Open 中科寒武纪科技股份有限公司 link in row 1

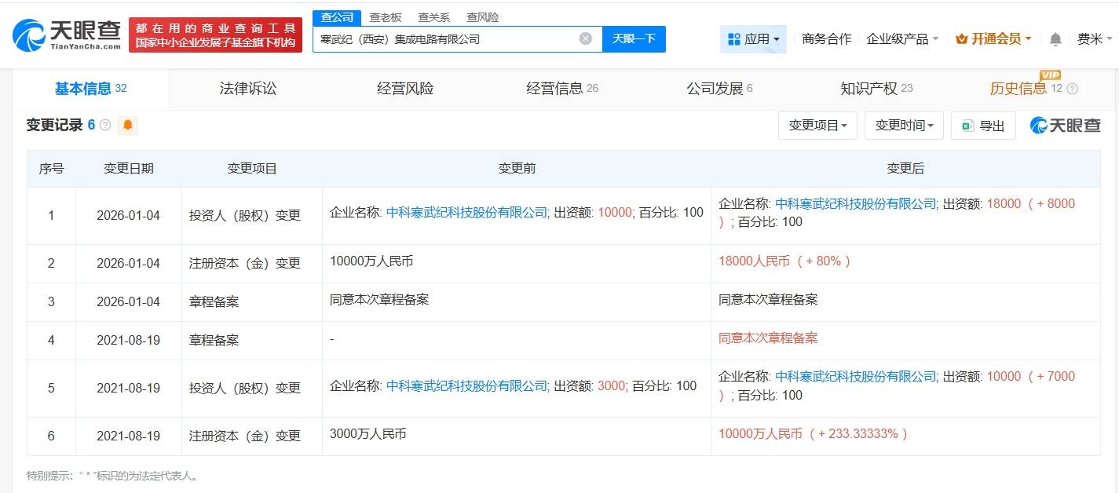pyautogui.click(x=467, y=212)
